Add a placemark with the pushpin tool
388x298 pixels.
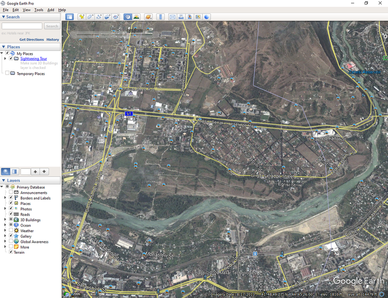81,17
